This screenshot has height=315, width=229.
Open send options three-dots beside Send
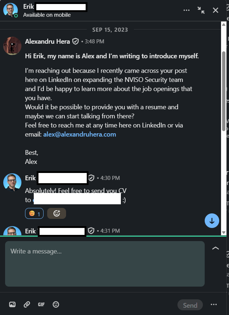[x=214, y=304]
